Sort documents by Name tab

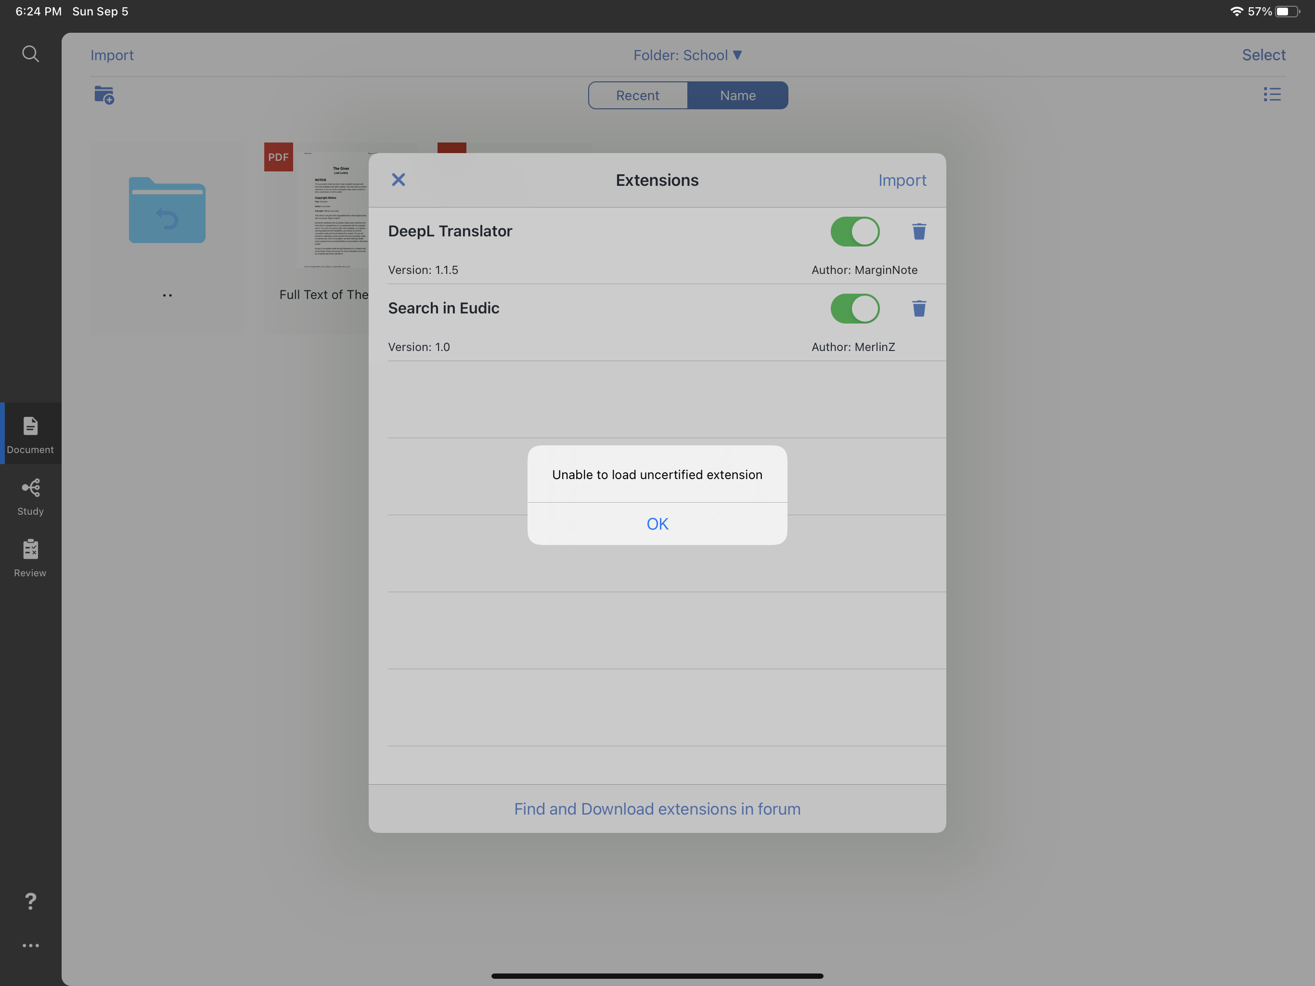pos(737,95)
